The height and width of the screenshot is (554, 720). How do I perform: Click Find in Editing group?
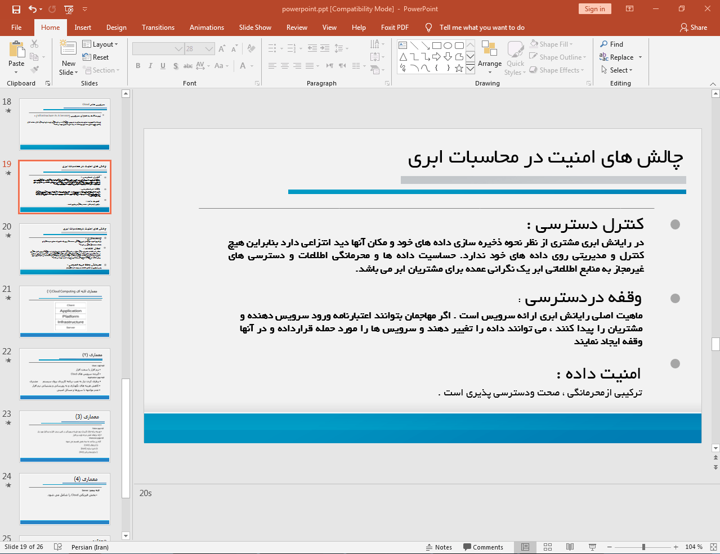(611, 44)
